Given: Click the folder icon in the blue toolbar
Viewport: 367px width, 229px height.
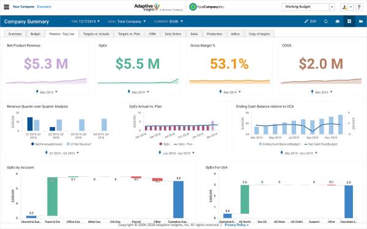Looking at the screenshot, I should (361, 21).
